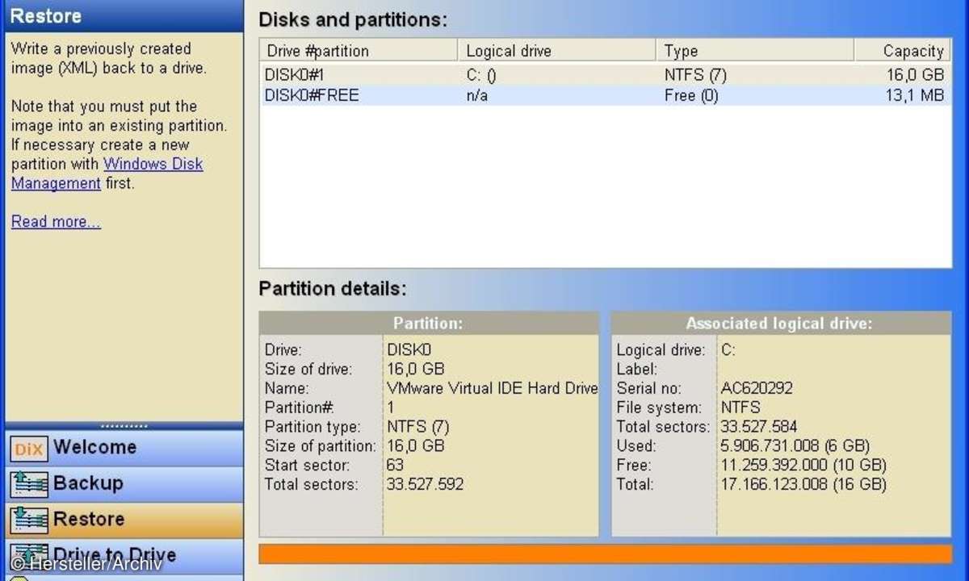Click the orange progress bar at the bottom

pyautogui.click(x=606, y=554)
